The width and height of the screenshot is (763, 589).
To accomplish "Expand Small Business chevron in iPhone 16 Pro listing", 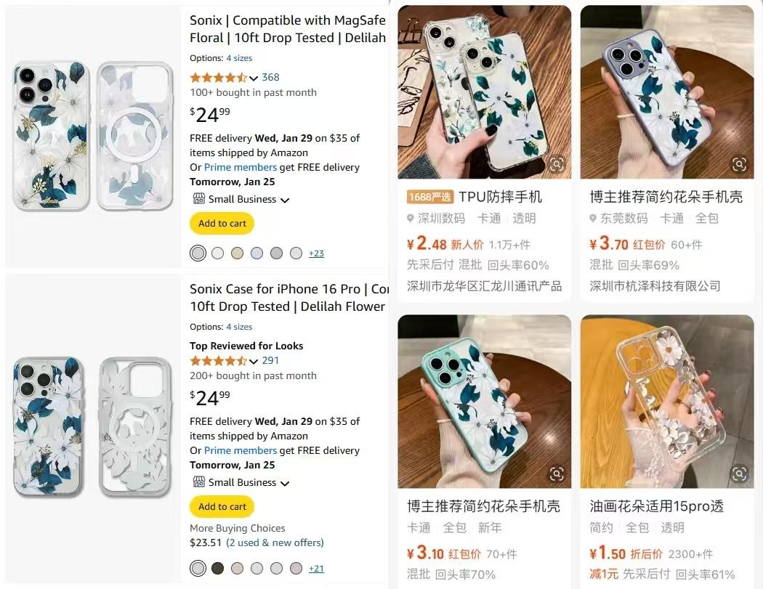I will click(x=285, y=483).
